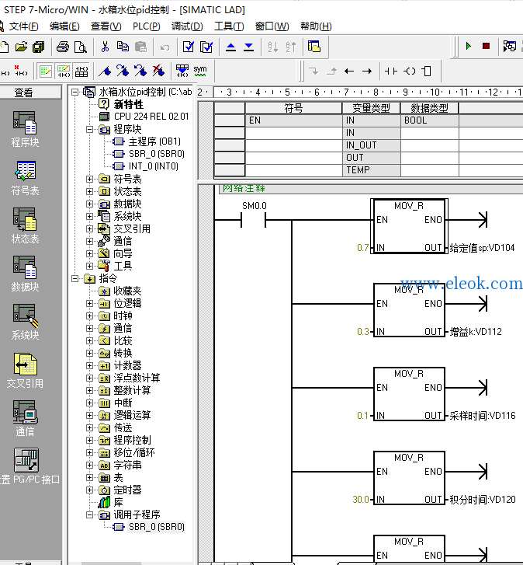Click the 0.3 input value
The height and width of the screenshot is (565, 523).
(363, 332)
